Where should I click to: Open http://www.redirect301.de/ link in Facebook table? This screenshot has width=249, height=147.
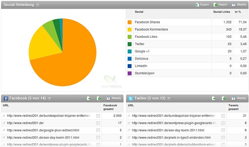pyautogui.click(x=25, y=123)
